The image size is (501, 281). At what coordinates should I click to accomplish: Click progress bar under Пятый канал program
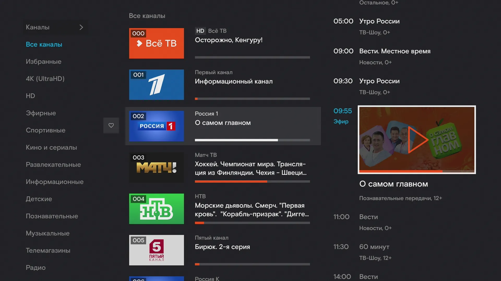pos(252,264)
